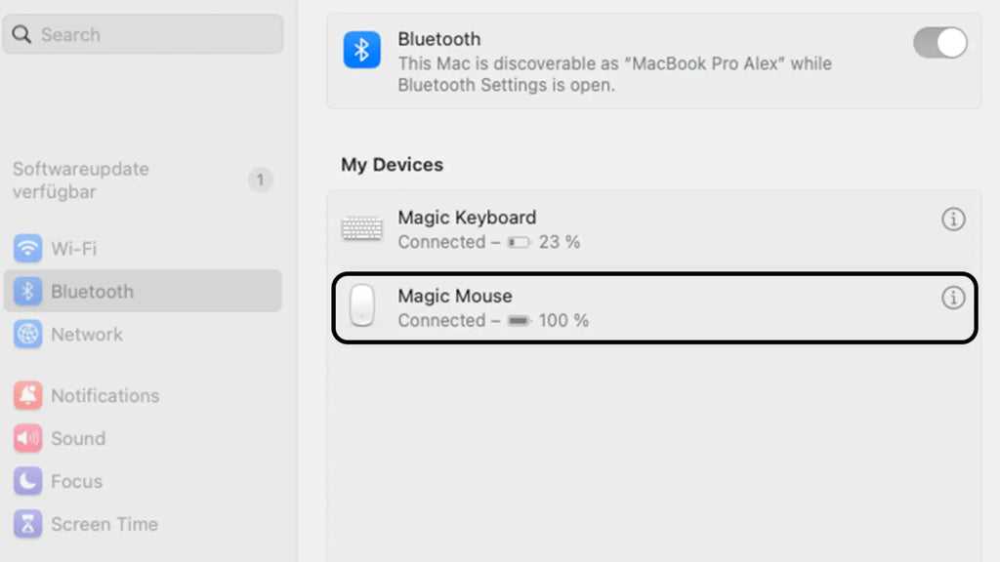Click the Screen Time hourglass icon
The width and height of the screenshot is (1000, 562).
(x=27, y=525)
